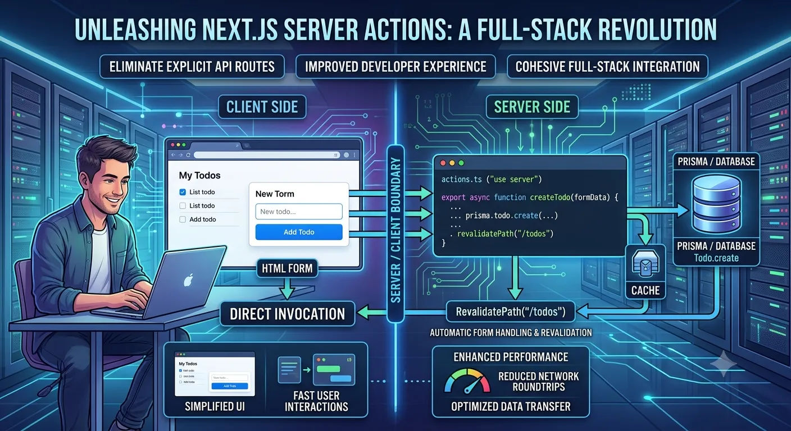Click the prisma.todo.create(...) code line
791x431 pixels.
point(504,215)
